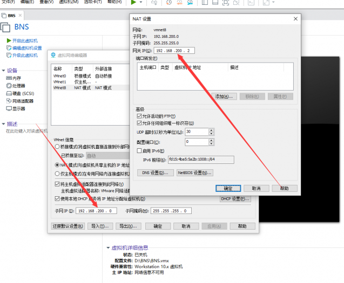The width and height of the screenshot is (344, 283).
Task: Click the 子网 IP field in network editor
Action: pos(96,211)
